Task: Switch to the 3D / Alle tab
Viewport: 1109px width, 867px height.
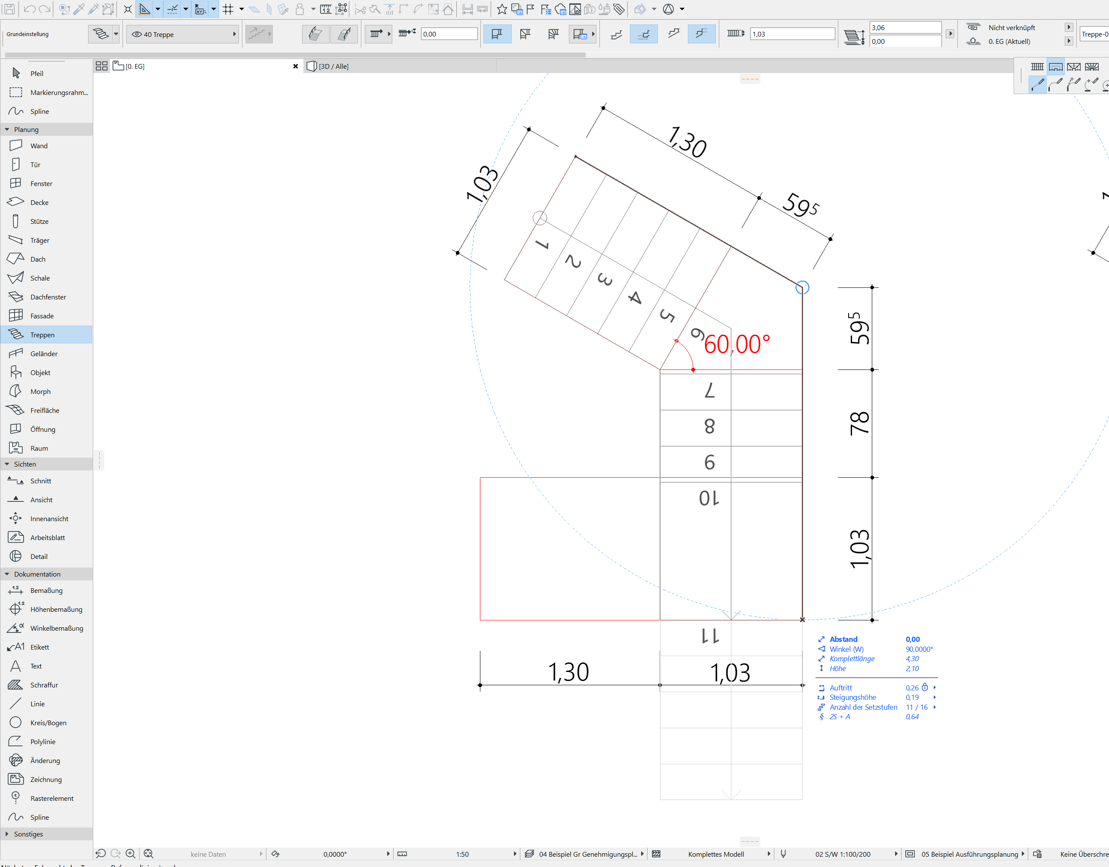Action: (333, 67)
